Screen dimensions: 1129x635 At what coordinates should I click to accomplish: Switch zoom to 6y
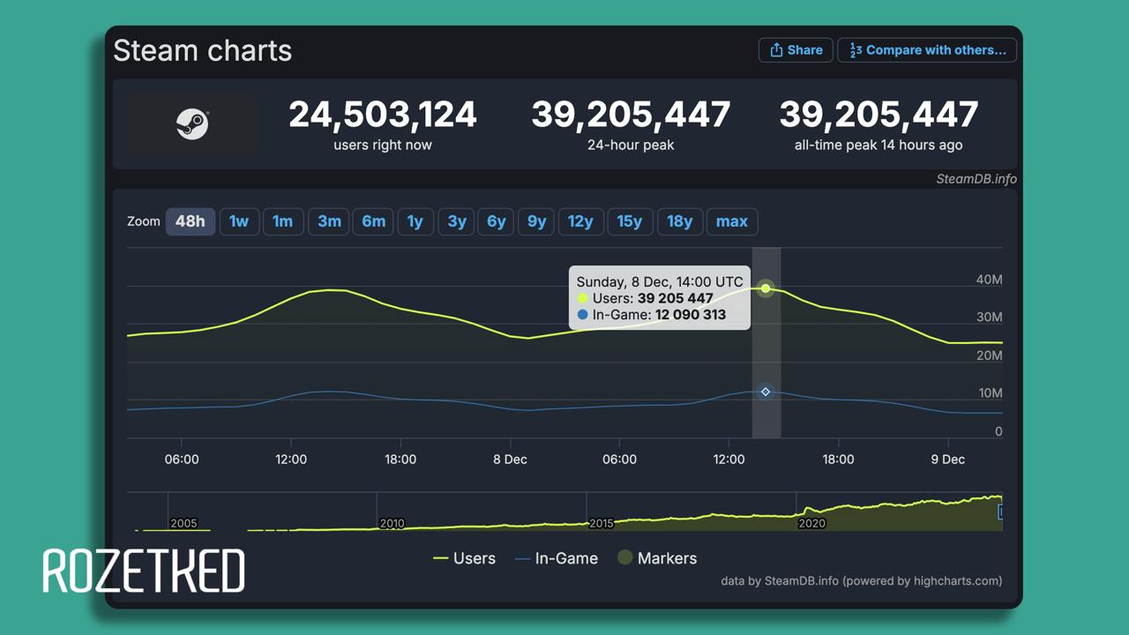click(497, 221)
